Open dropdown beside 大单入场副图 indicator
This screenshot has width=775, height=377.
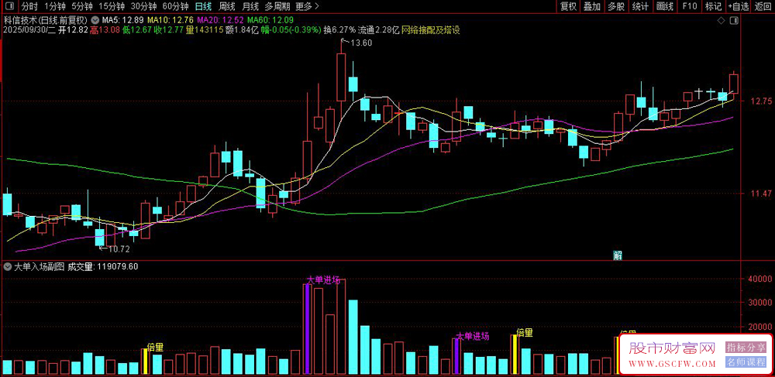tap(8, 267)
